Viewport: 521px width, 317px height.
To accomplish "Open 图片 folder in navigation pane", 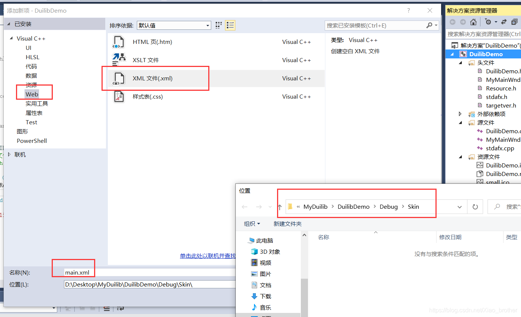I will coord(261,274).
